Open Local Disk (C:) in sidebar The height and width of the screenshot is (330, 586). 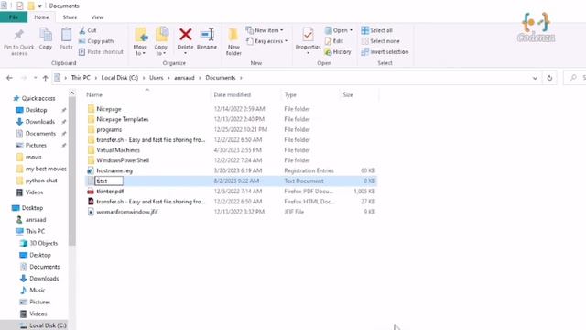pos(48,325)
